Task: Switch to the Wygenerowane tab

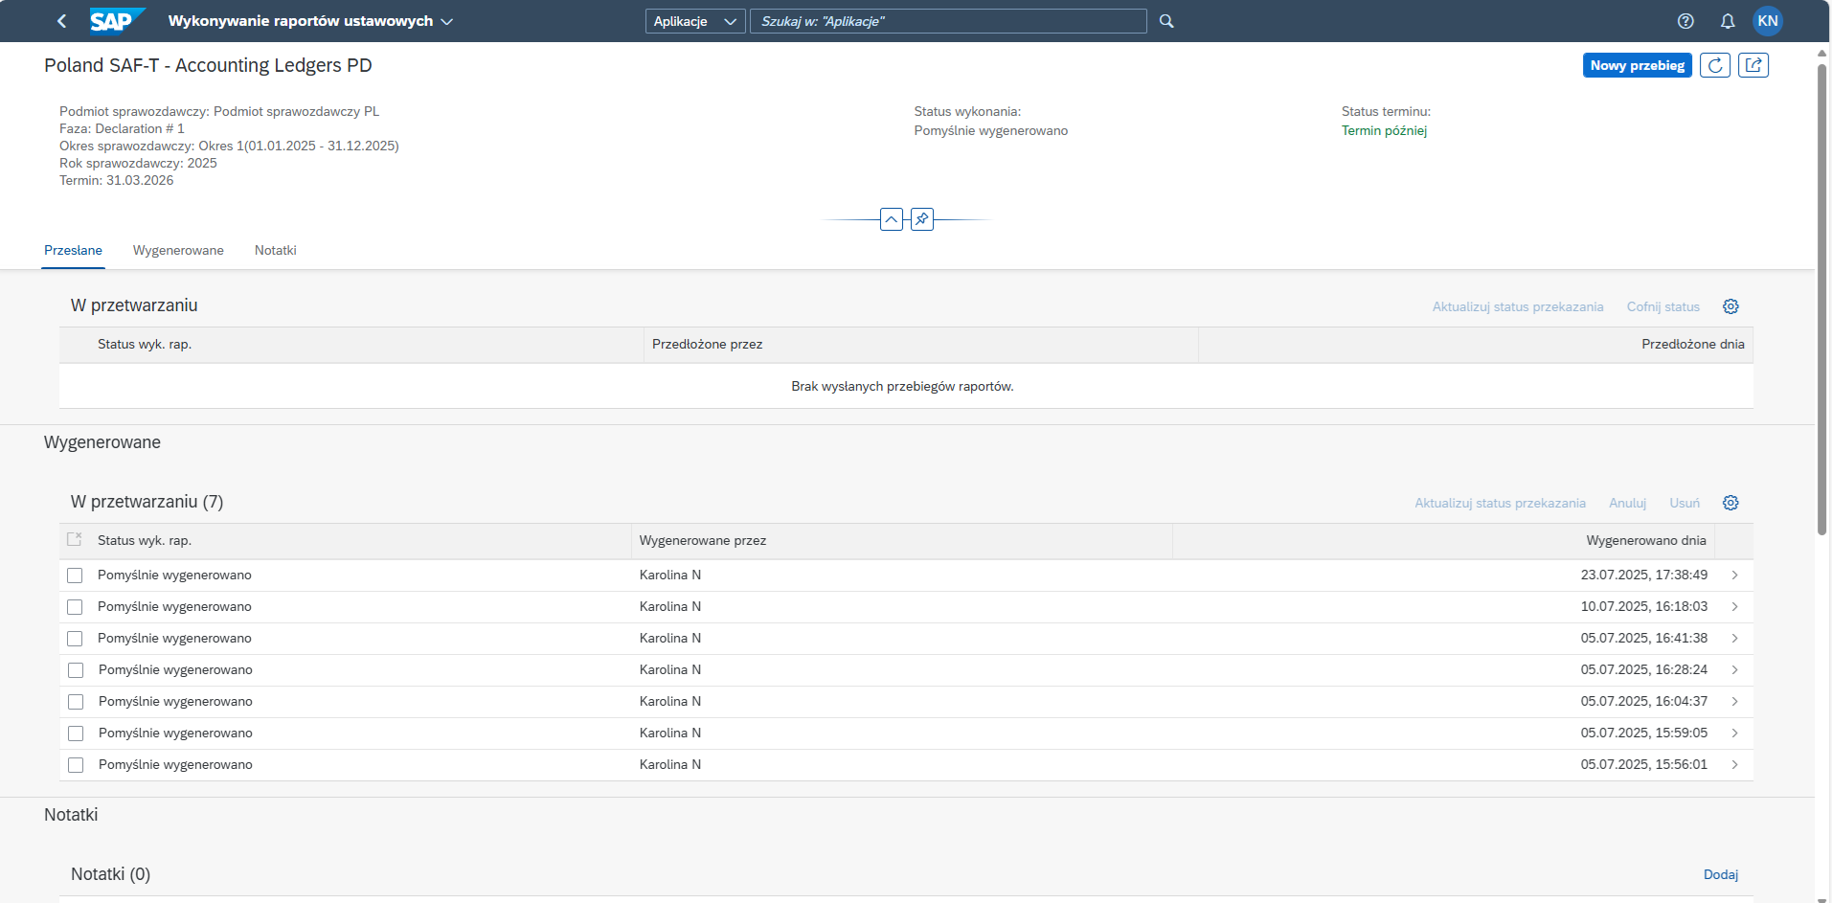Action: point(178,250)
